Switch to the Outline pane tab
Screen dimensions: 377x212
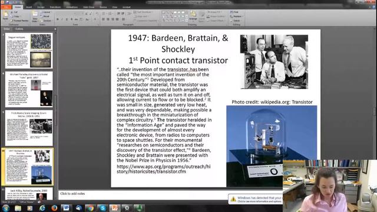click(x=19, y=29)
